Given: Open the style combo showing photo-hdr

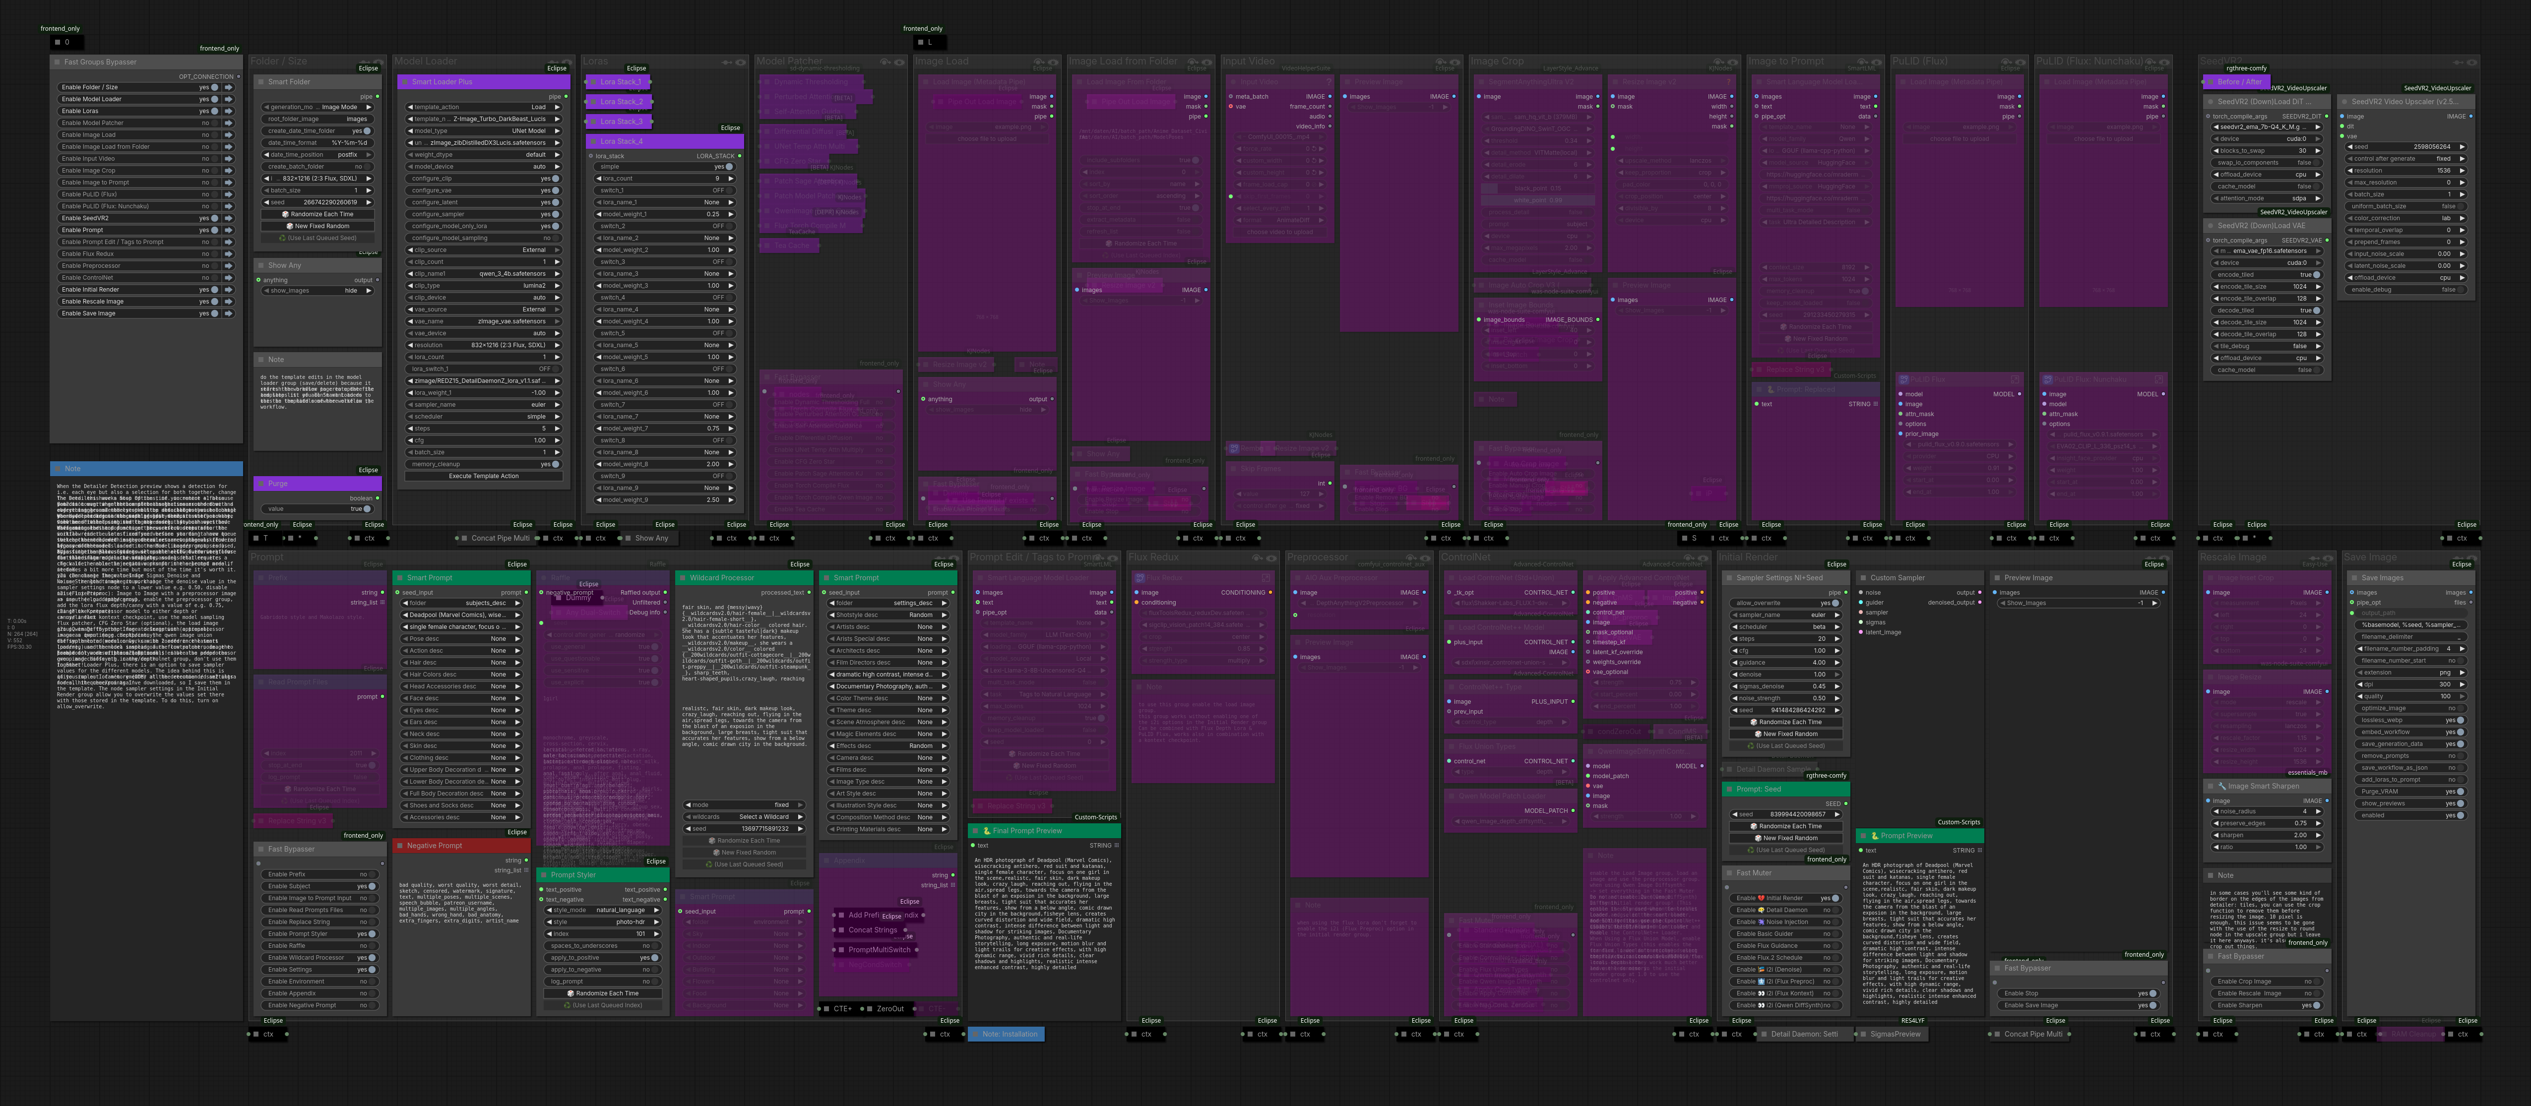Looking at the screenshot, I should coord(603,922).
